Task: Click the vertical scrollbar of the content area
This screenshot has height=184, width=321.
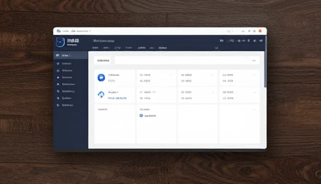Action: click(x=265, y=62)
